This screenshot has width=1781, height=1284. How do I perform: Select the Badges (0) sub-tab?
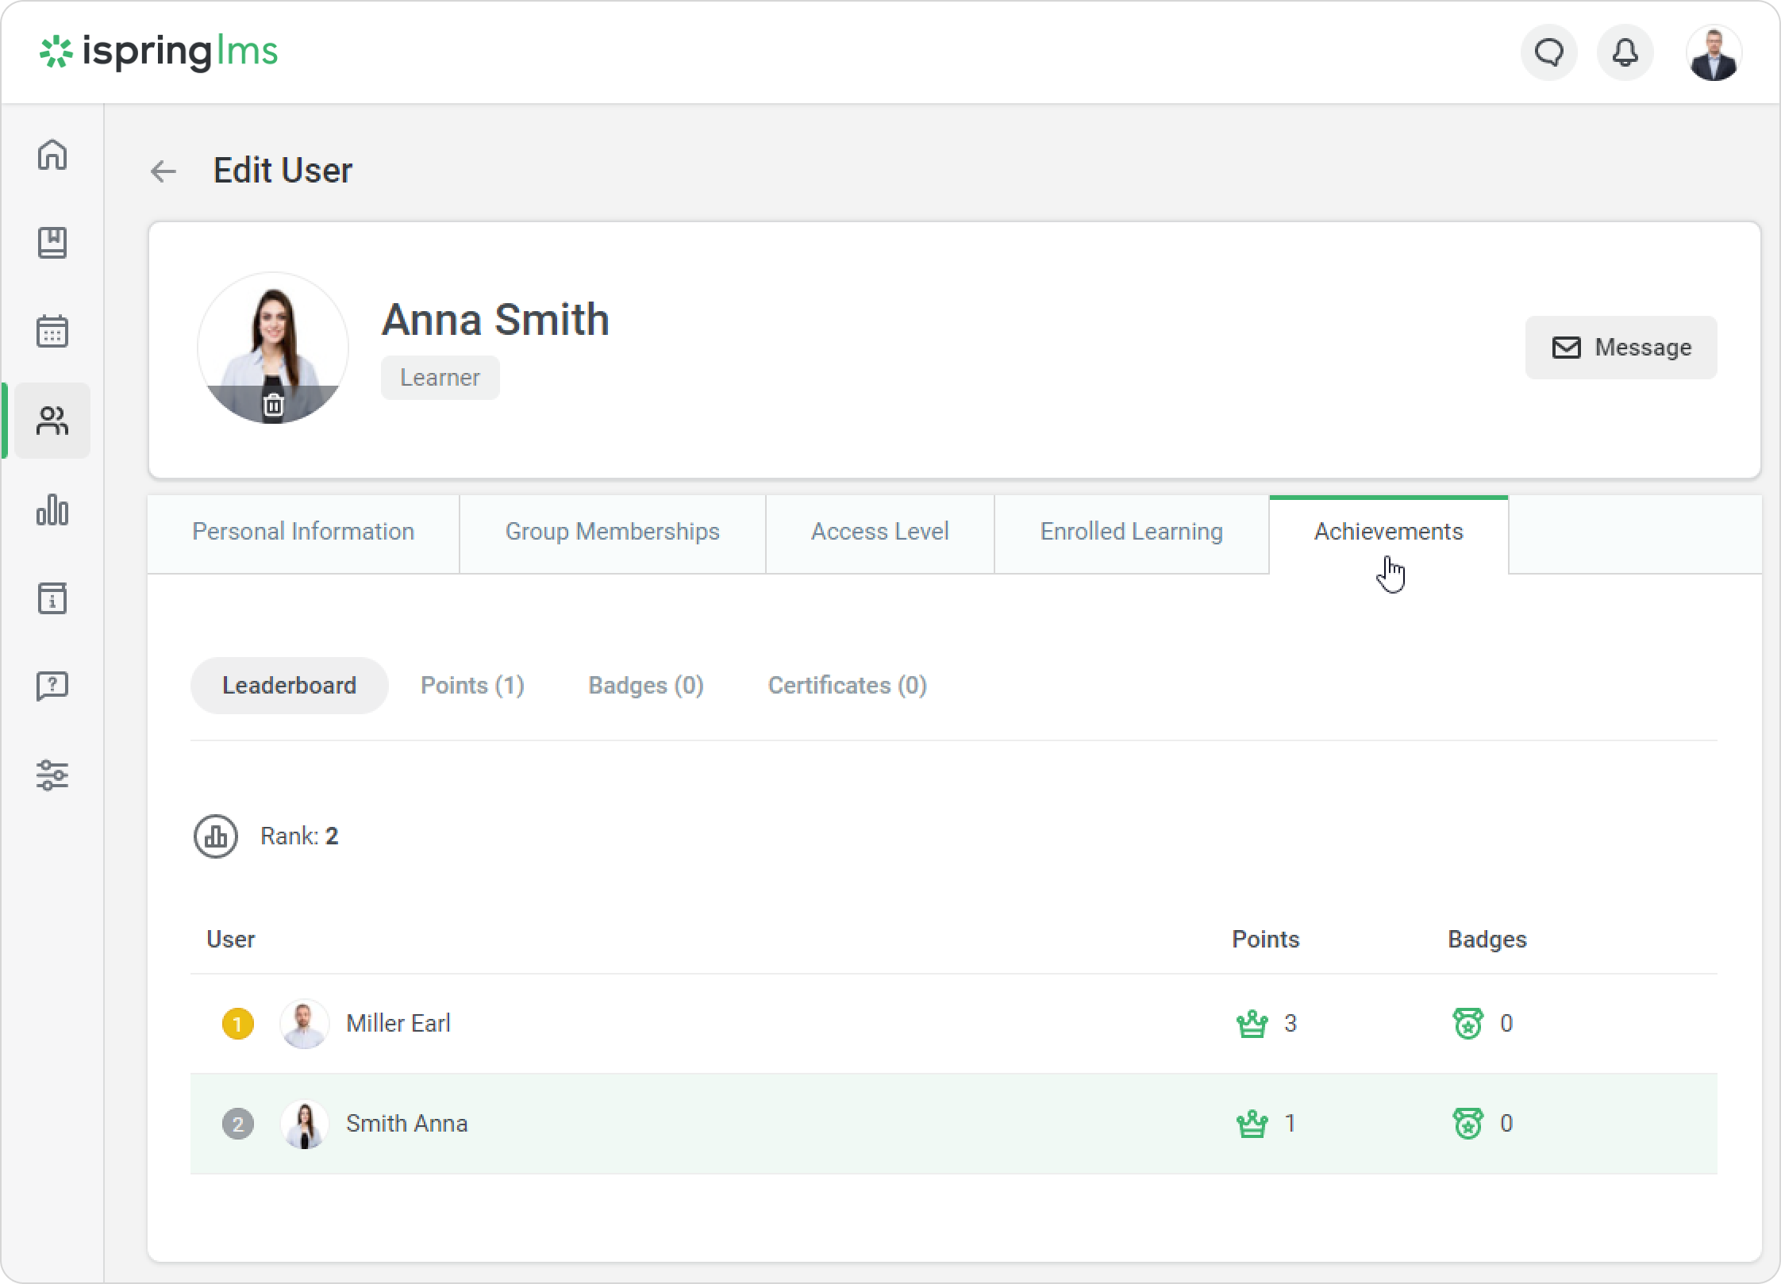(645, 685)
